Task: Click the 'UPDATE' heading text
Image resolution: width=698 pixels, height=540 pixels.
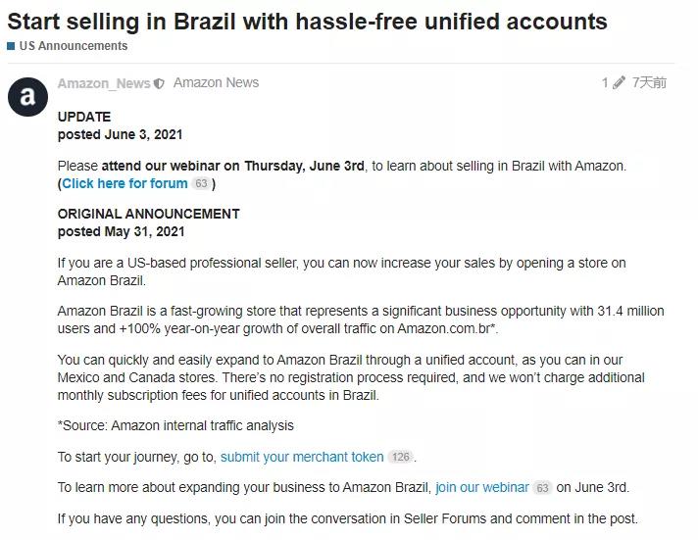Action: [84, 117]
